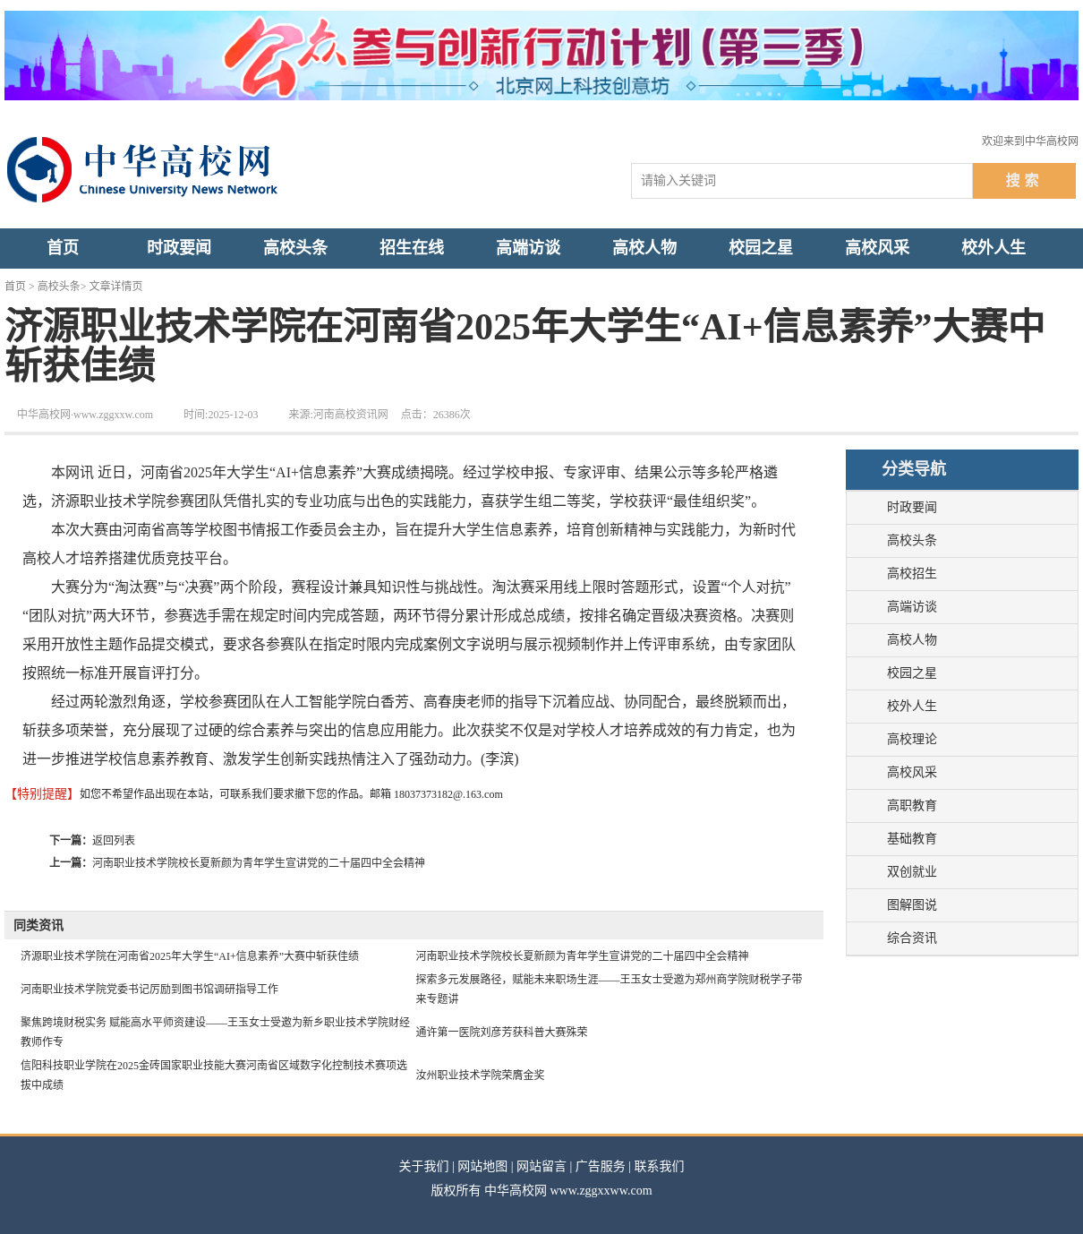Open the 公众参与创新行动计划 banner
The image size is (1083, 1234).
coord(541,56)
